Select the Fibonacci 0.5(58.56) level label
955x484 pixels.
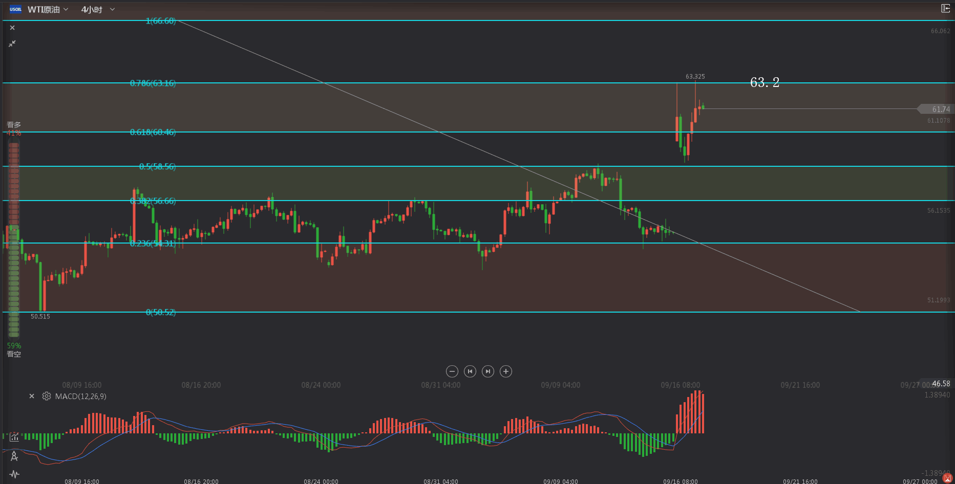coord(157,166)
